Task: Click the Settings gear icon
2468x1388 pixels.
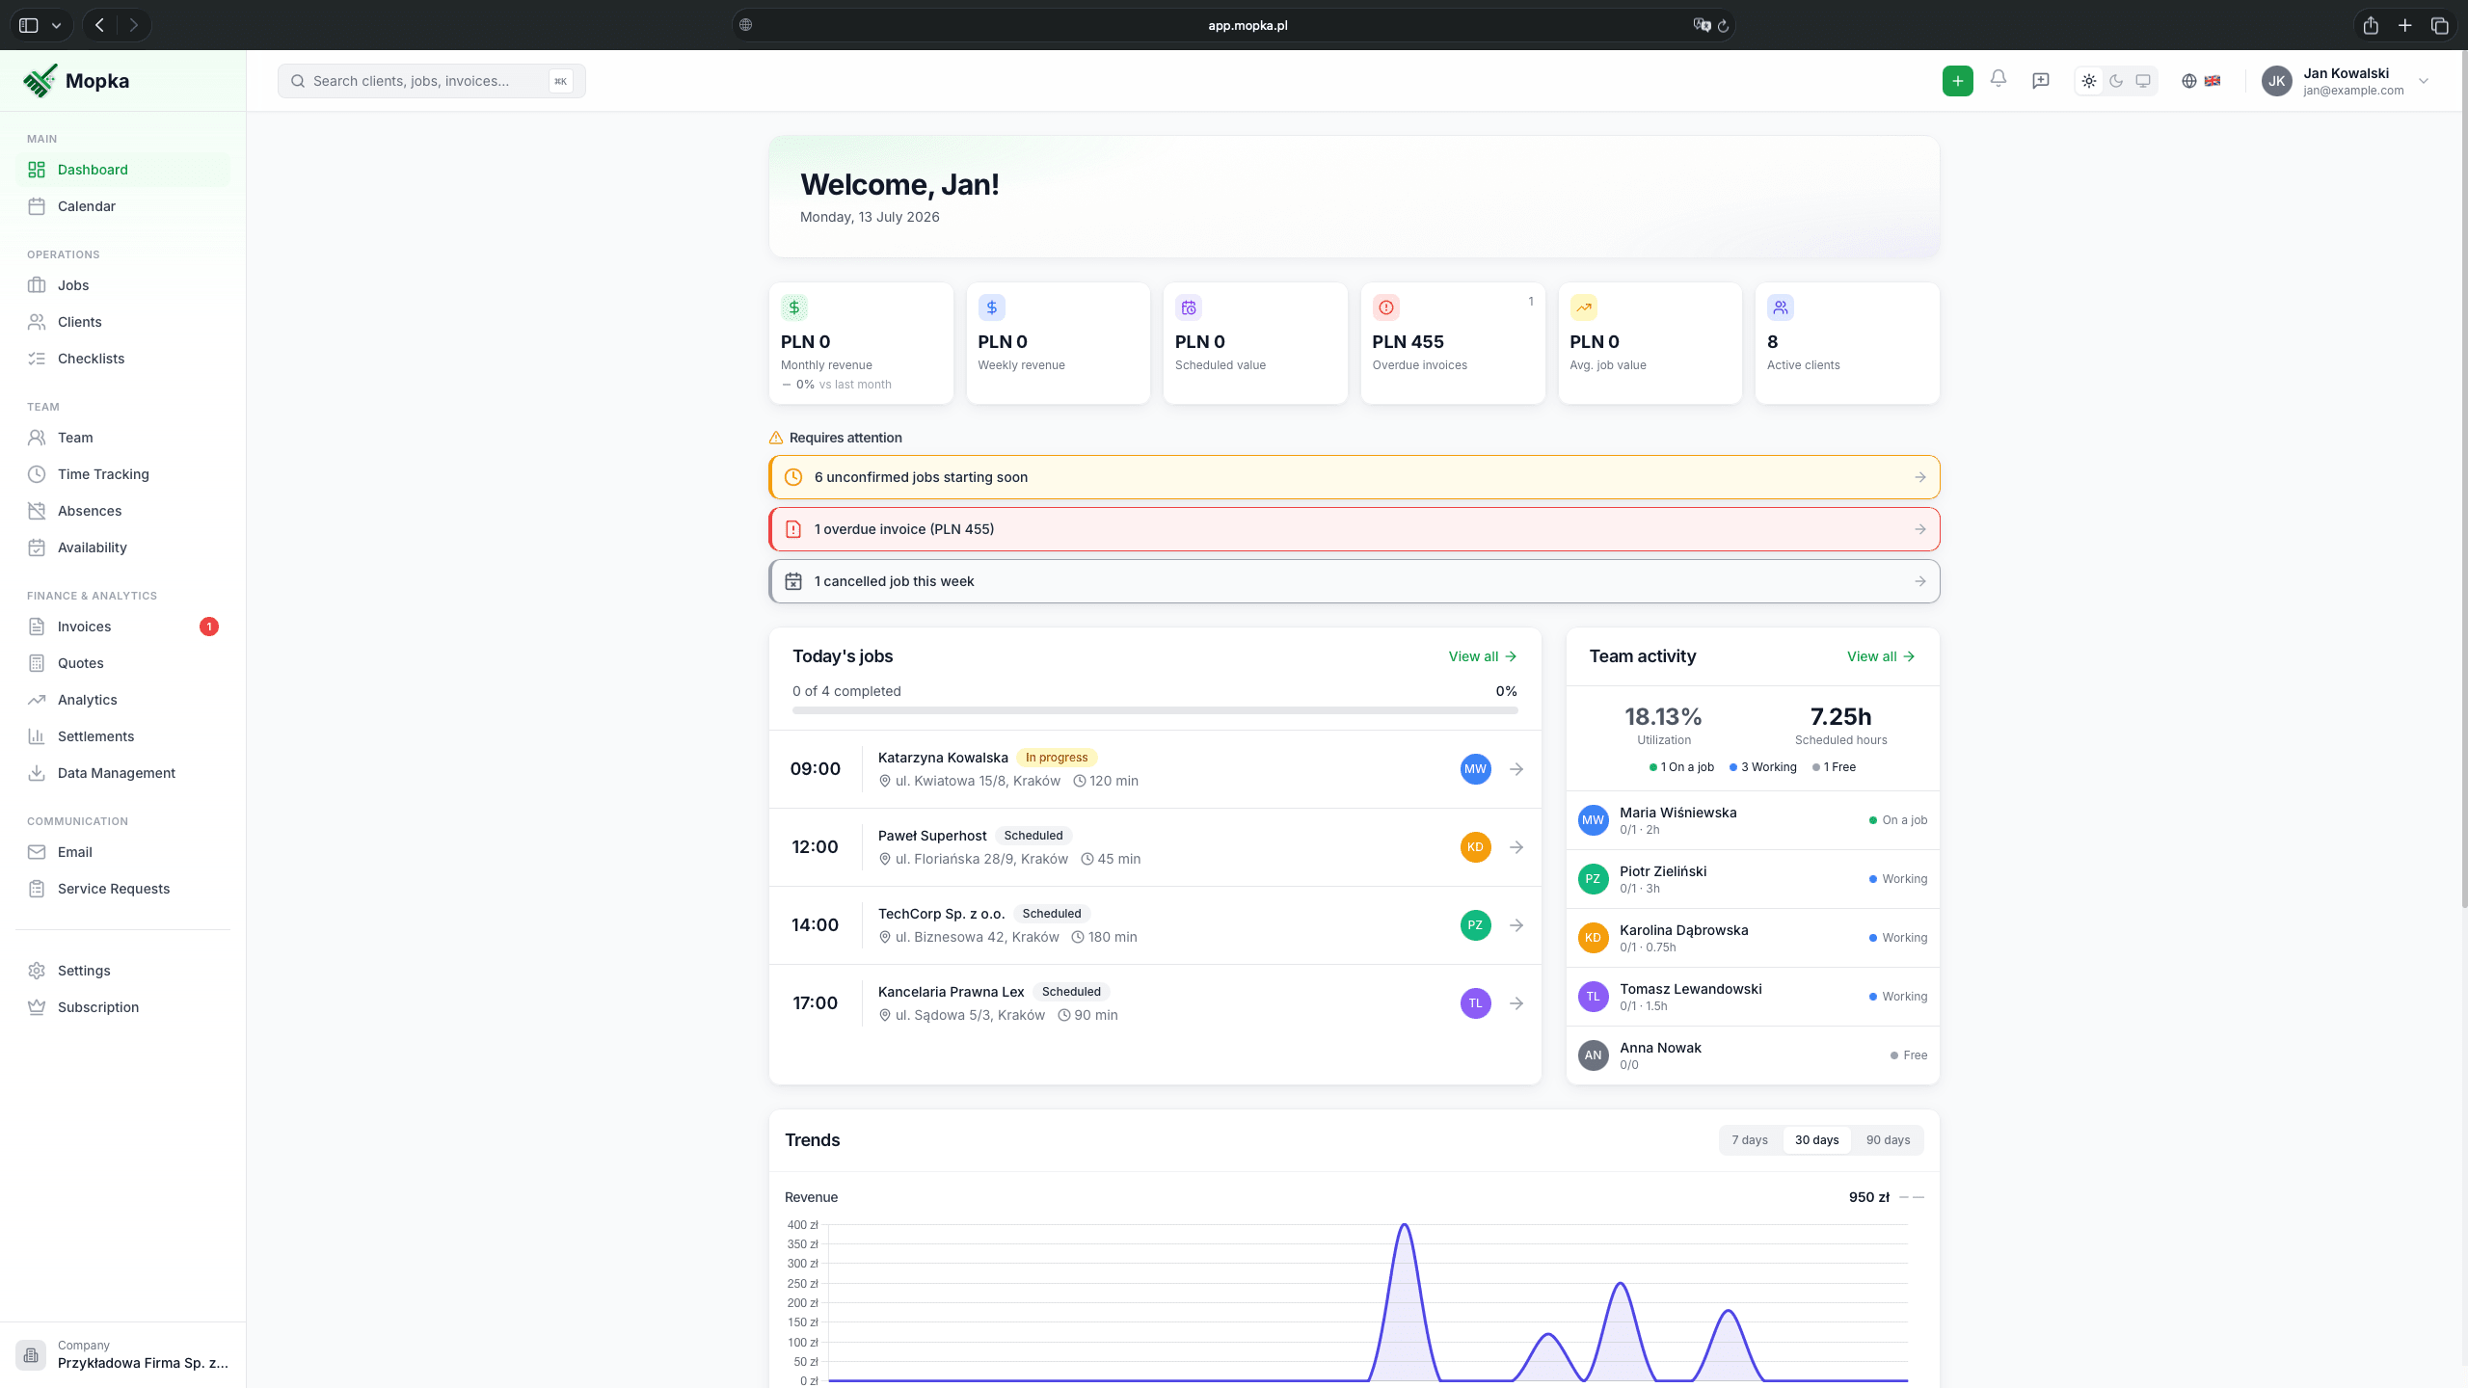Action: (x=37, y=971)
